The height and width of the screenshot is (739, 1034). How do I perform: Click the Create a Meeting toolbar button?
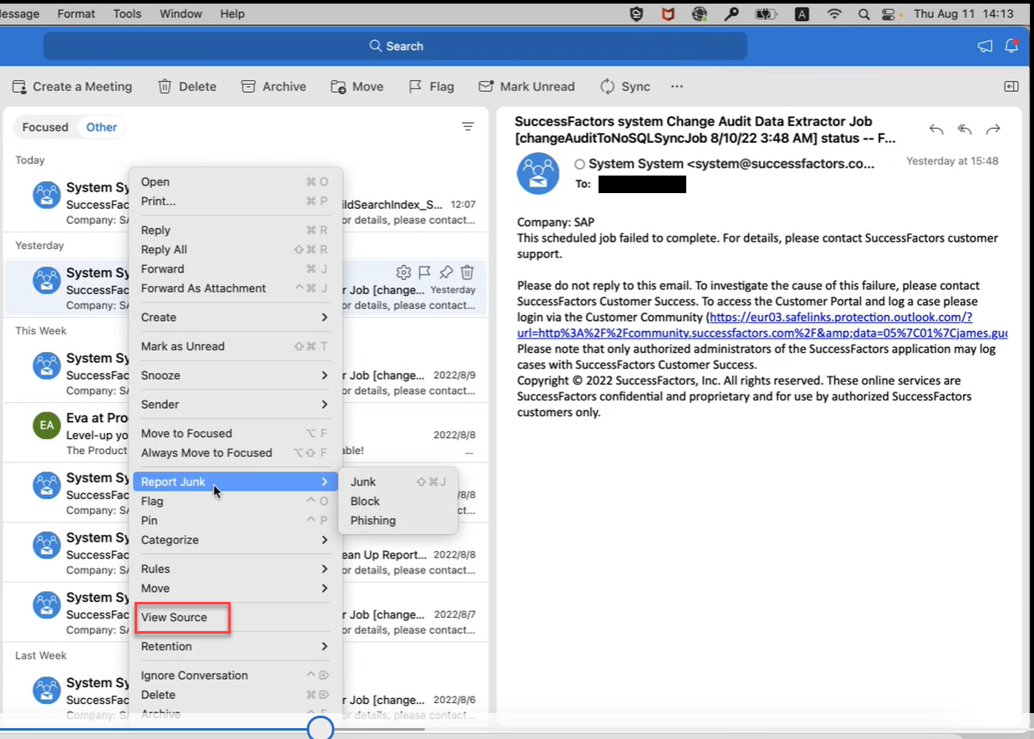(72, 87)
